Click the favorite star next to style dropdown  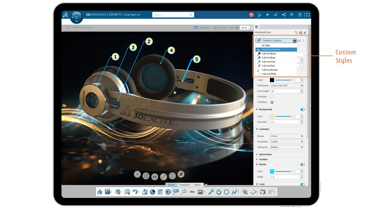299,41
